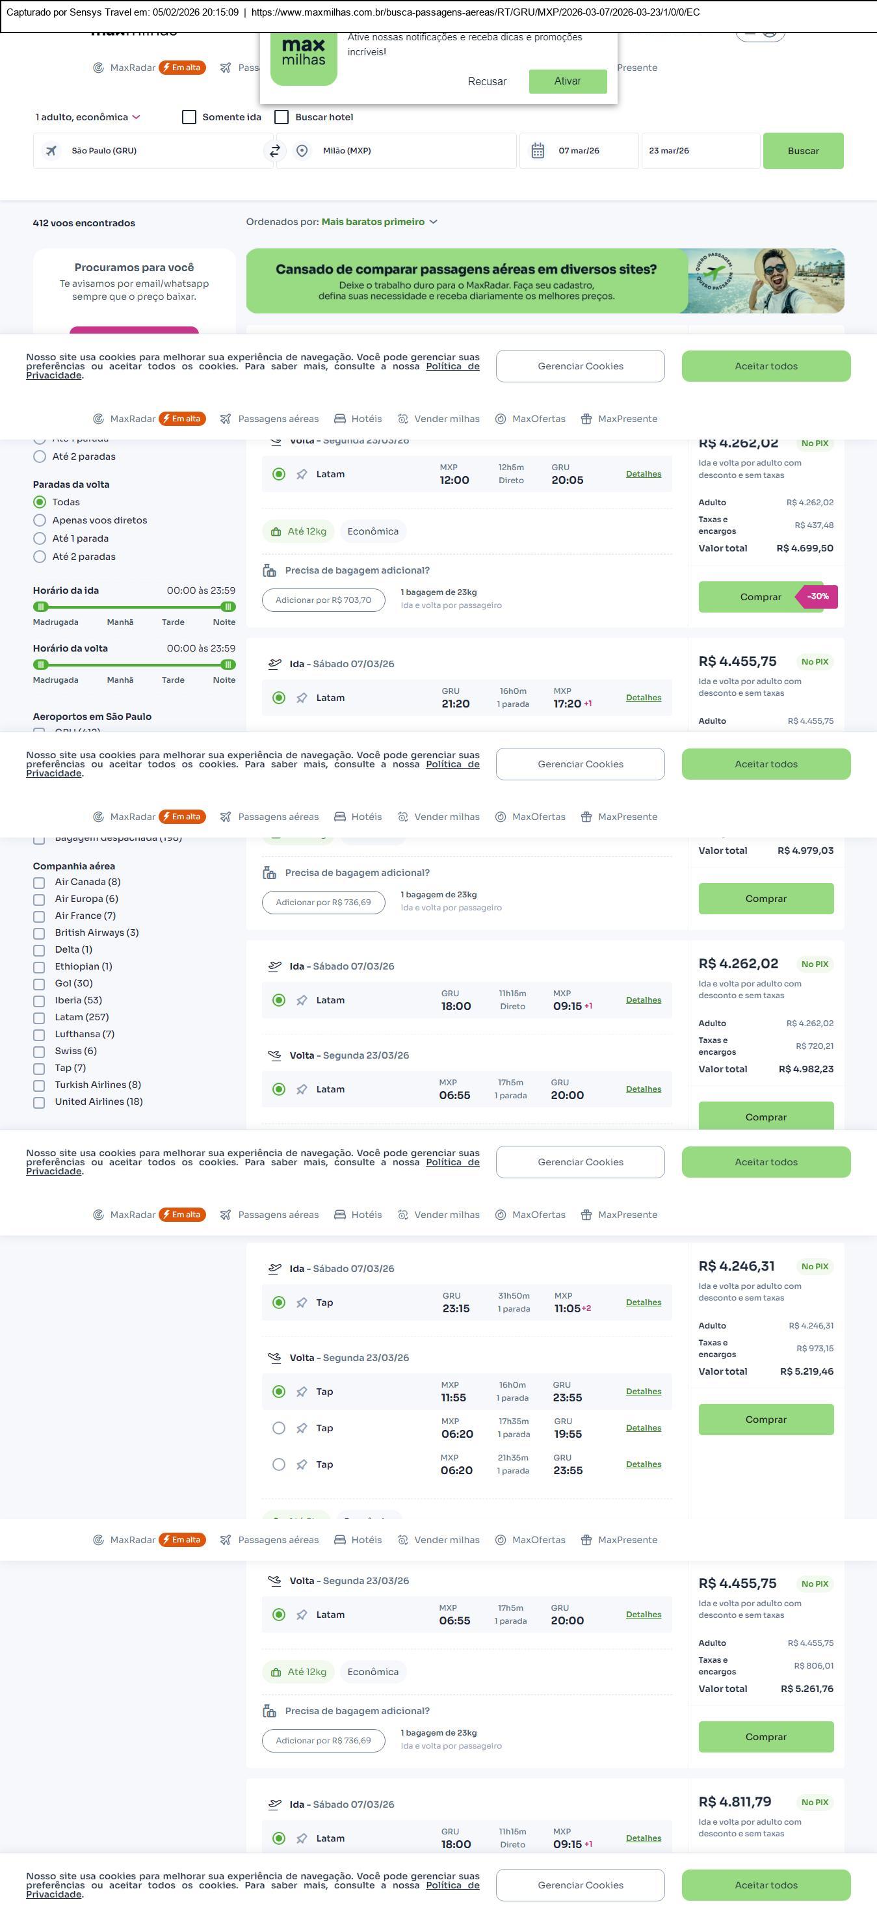The image size is (877, 1917).
Task: Click the airline icon of Tap 17h35m return flight
Action: pyautogui.click(x=301, y=1428)
